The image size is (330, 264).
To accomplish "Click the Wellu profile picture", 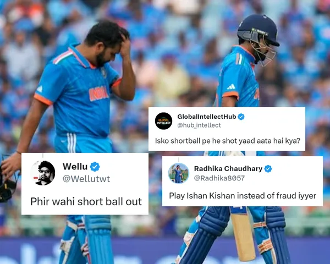I will (43, 173).
